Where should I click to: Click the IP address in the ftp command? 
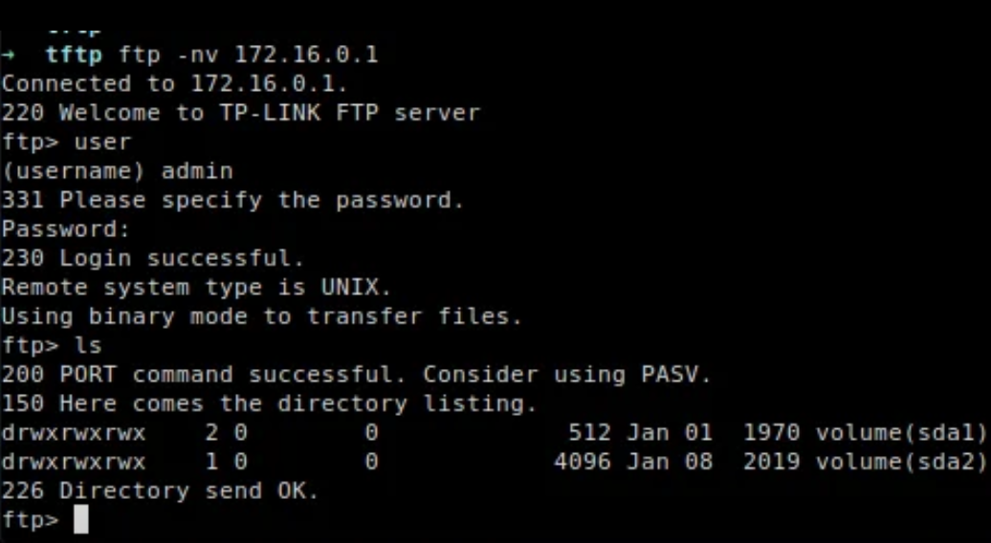[x=306, y=54]
